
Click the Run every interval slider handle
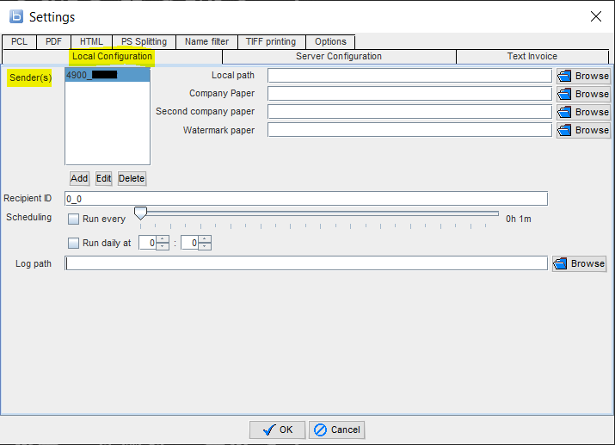coord(140,213)
